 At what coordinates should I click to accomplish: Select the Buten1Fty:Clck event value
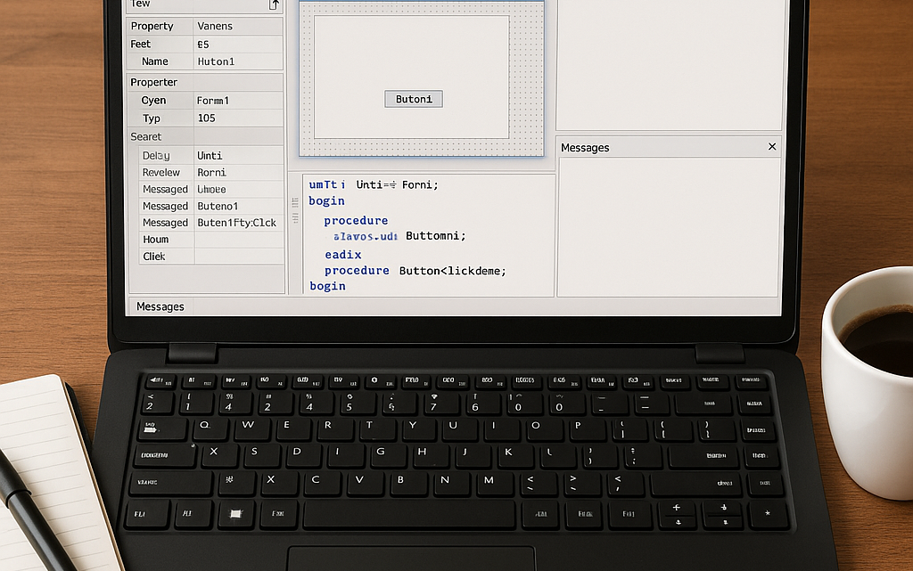pyautogui.click(x=237, y=223)
